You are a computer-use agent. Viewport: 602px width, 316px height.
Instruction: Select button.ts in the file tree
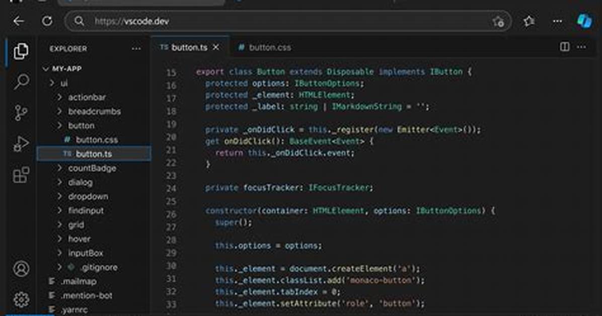coord(94,154)
